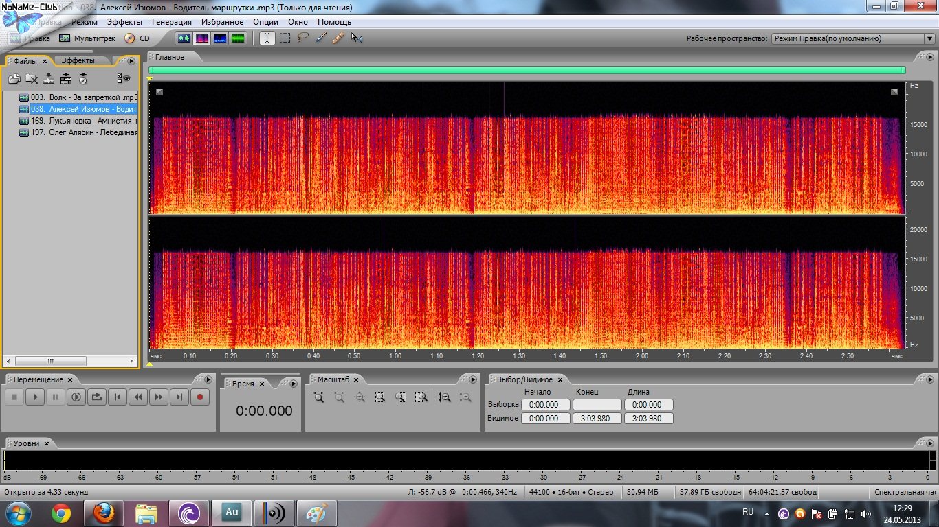Click green horizontal zoom navigation bar
Image resolution: width=939 pixels, height=527 pixels.
click(527, 70)
